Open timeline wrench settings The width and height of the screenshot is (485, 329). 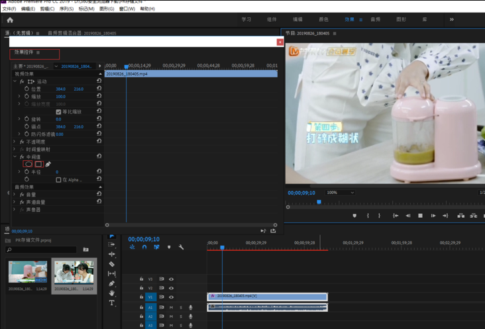tap(182, 247)
